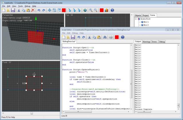183x120 pixels.
Task: Click the globe icon in the main toolbar
Action: pos(85,10)
